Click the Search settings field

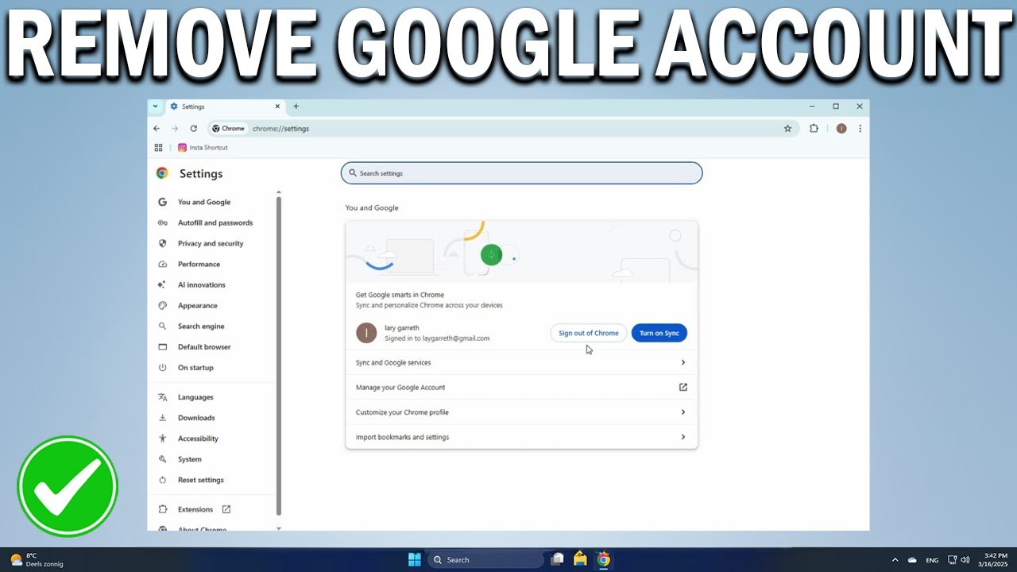coord(521,173)
